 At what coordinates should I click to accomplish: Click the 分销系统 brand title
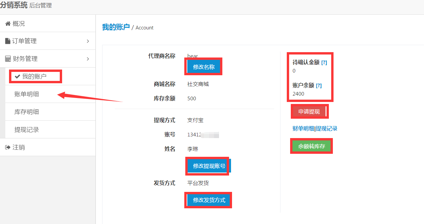click(14, 5)
